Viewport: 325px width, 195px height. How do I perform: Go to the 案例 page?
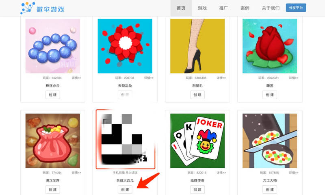pyautogui.click(x=245, y=8)
